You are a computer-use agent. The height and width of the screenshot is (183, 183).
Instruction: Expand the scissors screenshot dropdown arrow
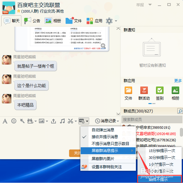click(76, 121)
